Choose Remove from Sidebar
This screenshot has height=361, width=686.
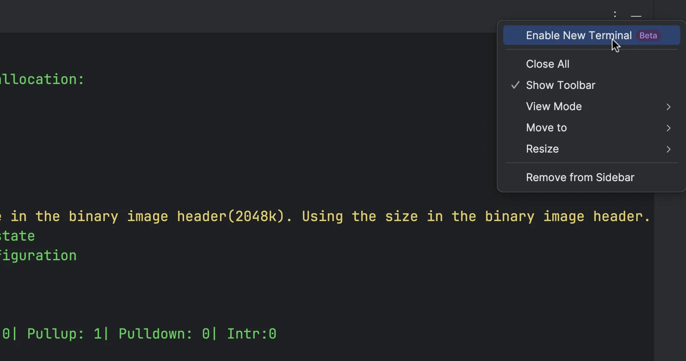click(x=580, y=177)
